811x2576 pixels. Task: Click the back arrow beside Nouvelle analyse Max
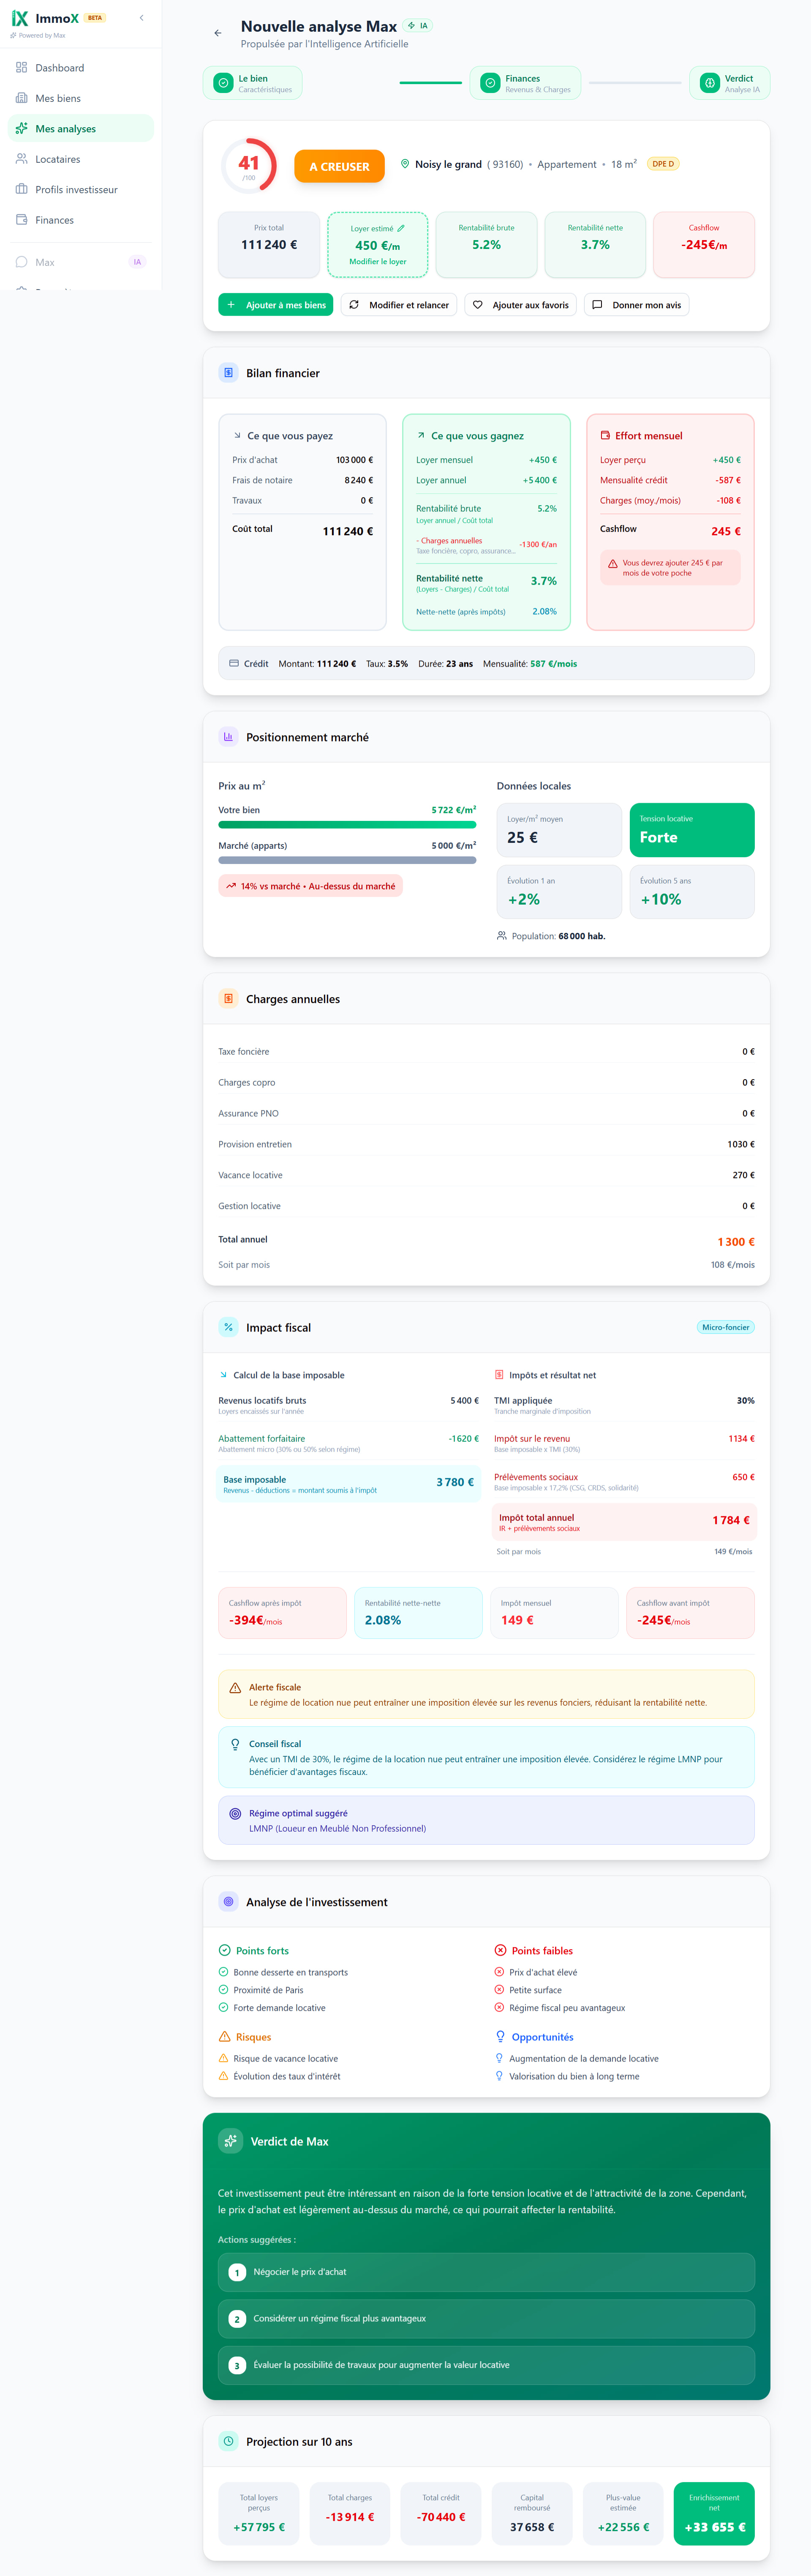pos(218,33)
